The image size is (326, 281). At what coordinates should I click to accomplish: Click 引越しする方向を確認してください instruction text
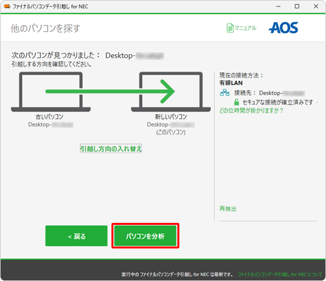pos(52,65)
